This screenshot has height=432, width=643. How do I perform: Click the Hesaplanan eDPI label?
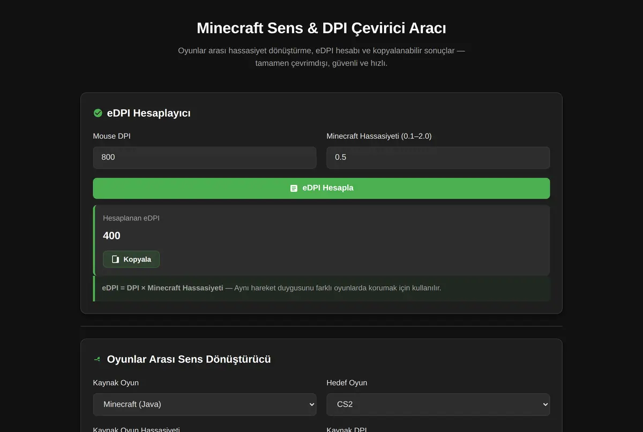pyautogui.click(x=131, y=218)
